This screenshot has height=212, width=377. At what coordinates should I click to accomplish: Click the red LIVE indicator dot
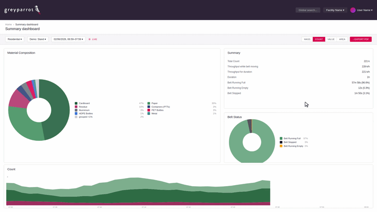click(90, 39)
